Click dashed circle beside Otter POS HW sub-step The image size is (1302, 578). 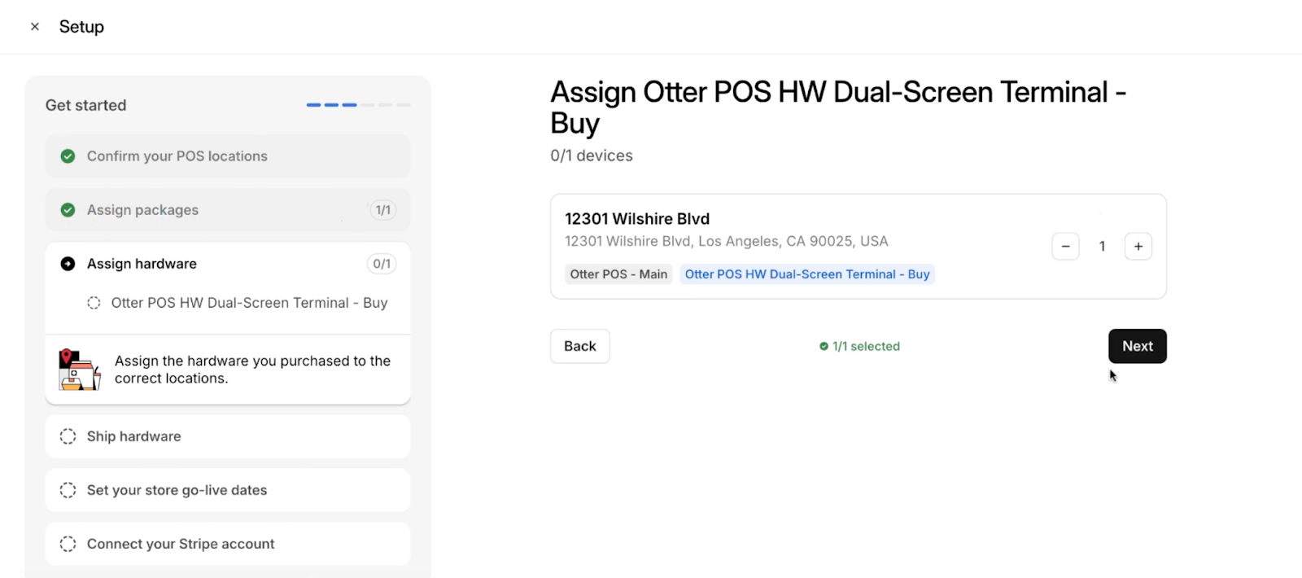pos(94,303)
